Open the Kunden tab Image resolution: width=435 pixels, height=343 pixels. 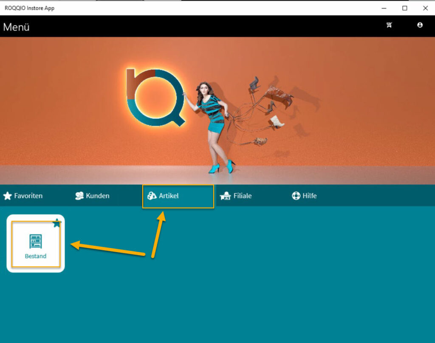tap(98, 196)
